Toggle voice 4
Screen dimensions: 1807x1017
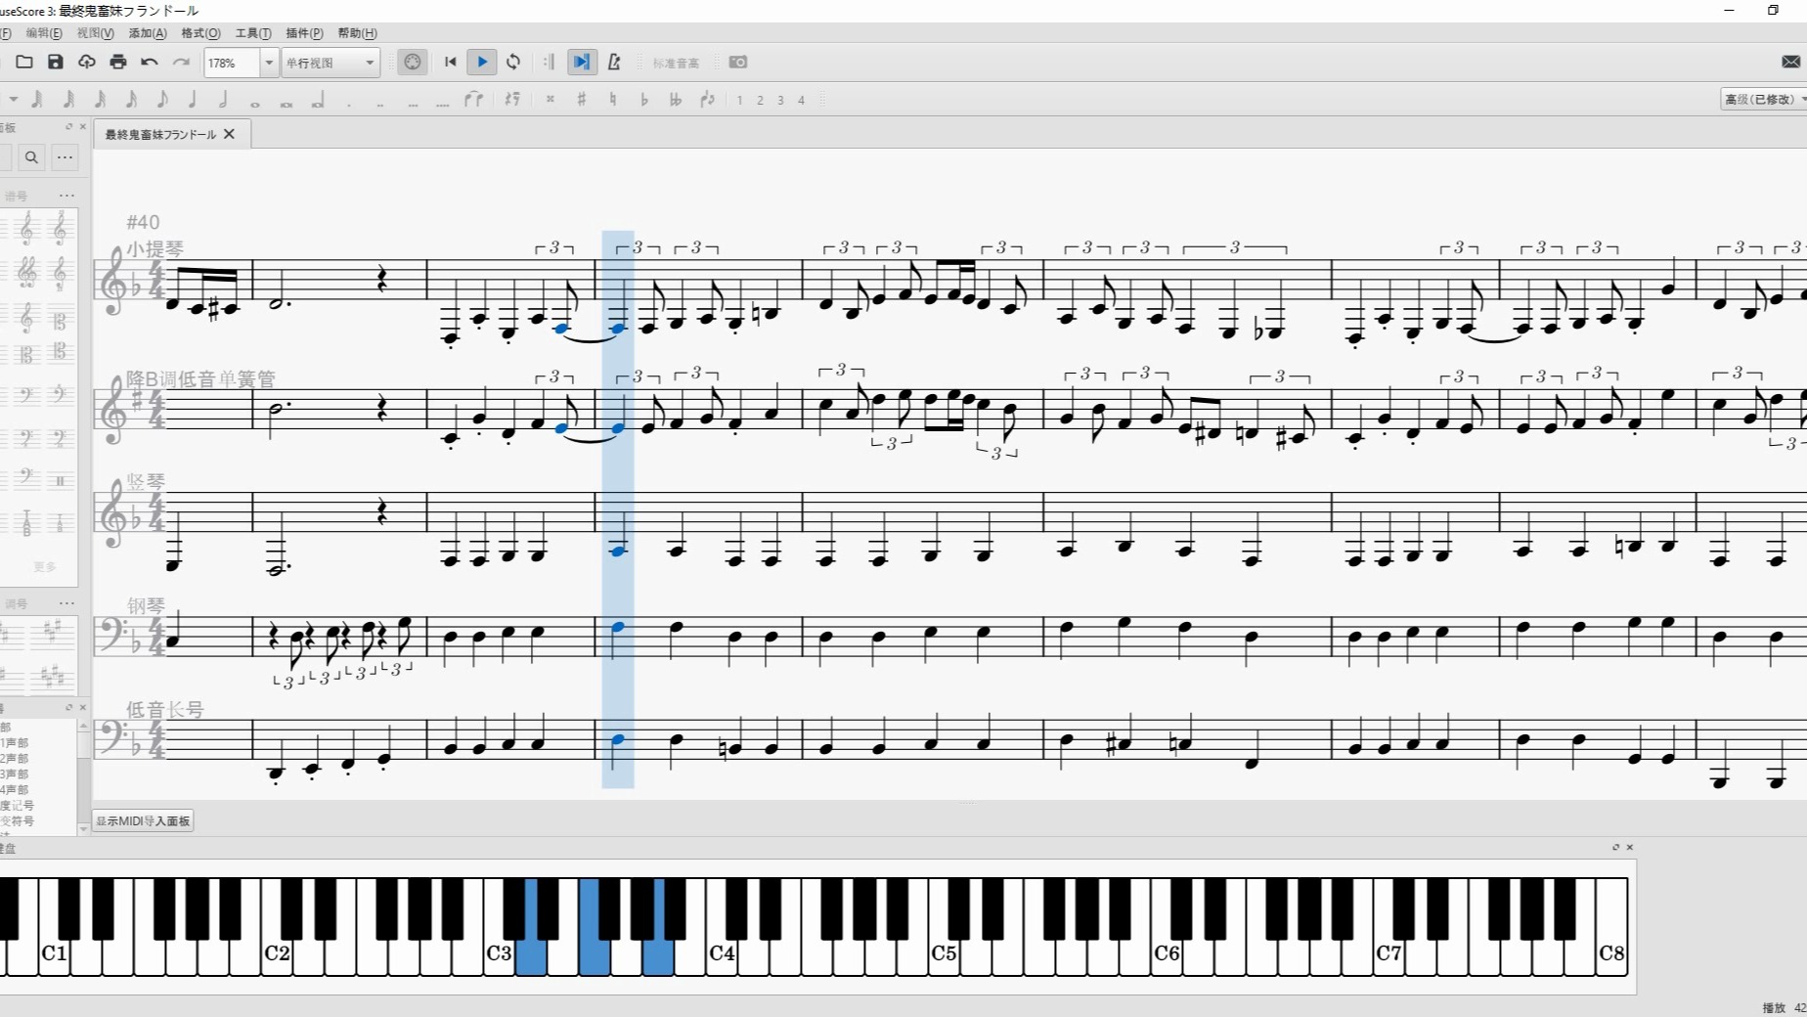801,100
